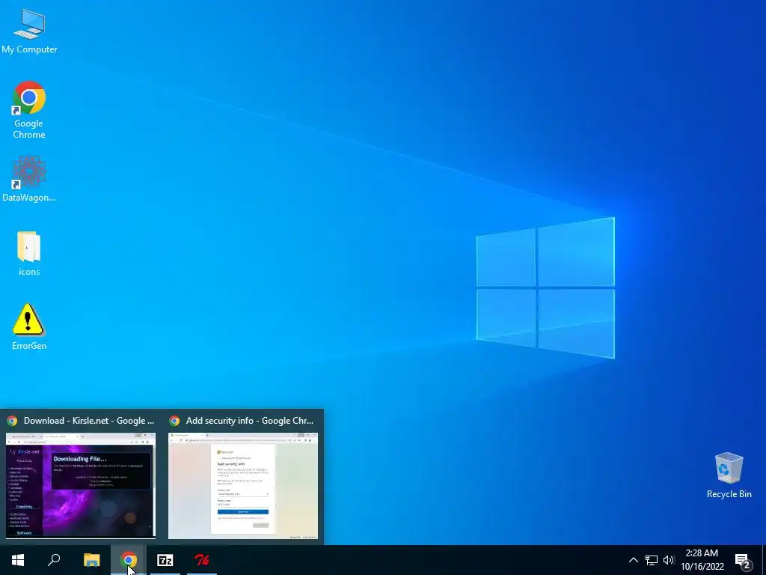Viewport: 766px width, 575px height.
Task: Show hidden system tray icons
Action: [x=633, y=560]
